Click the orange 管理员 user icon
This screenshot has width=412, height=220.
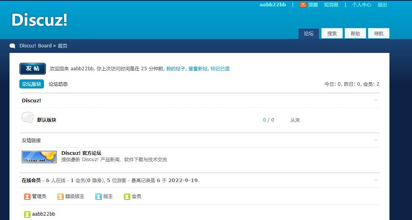[x=27, y=196]
